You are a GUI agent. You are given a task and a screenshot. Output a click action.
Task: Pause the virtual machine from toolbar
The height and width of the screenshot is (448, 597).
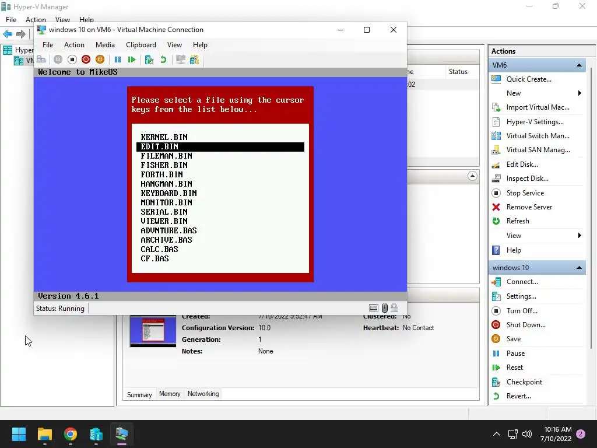tap(118, 60)
